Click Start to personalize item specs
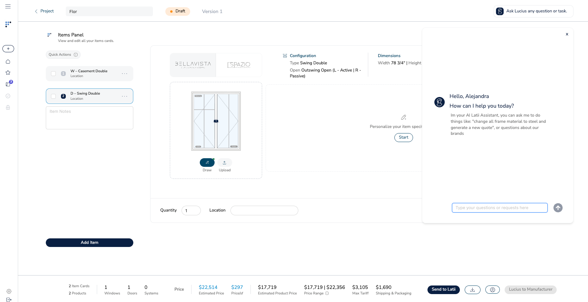This screenshot has width=588, height=302. tap(403, 138)
